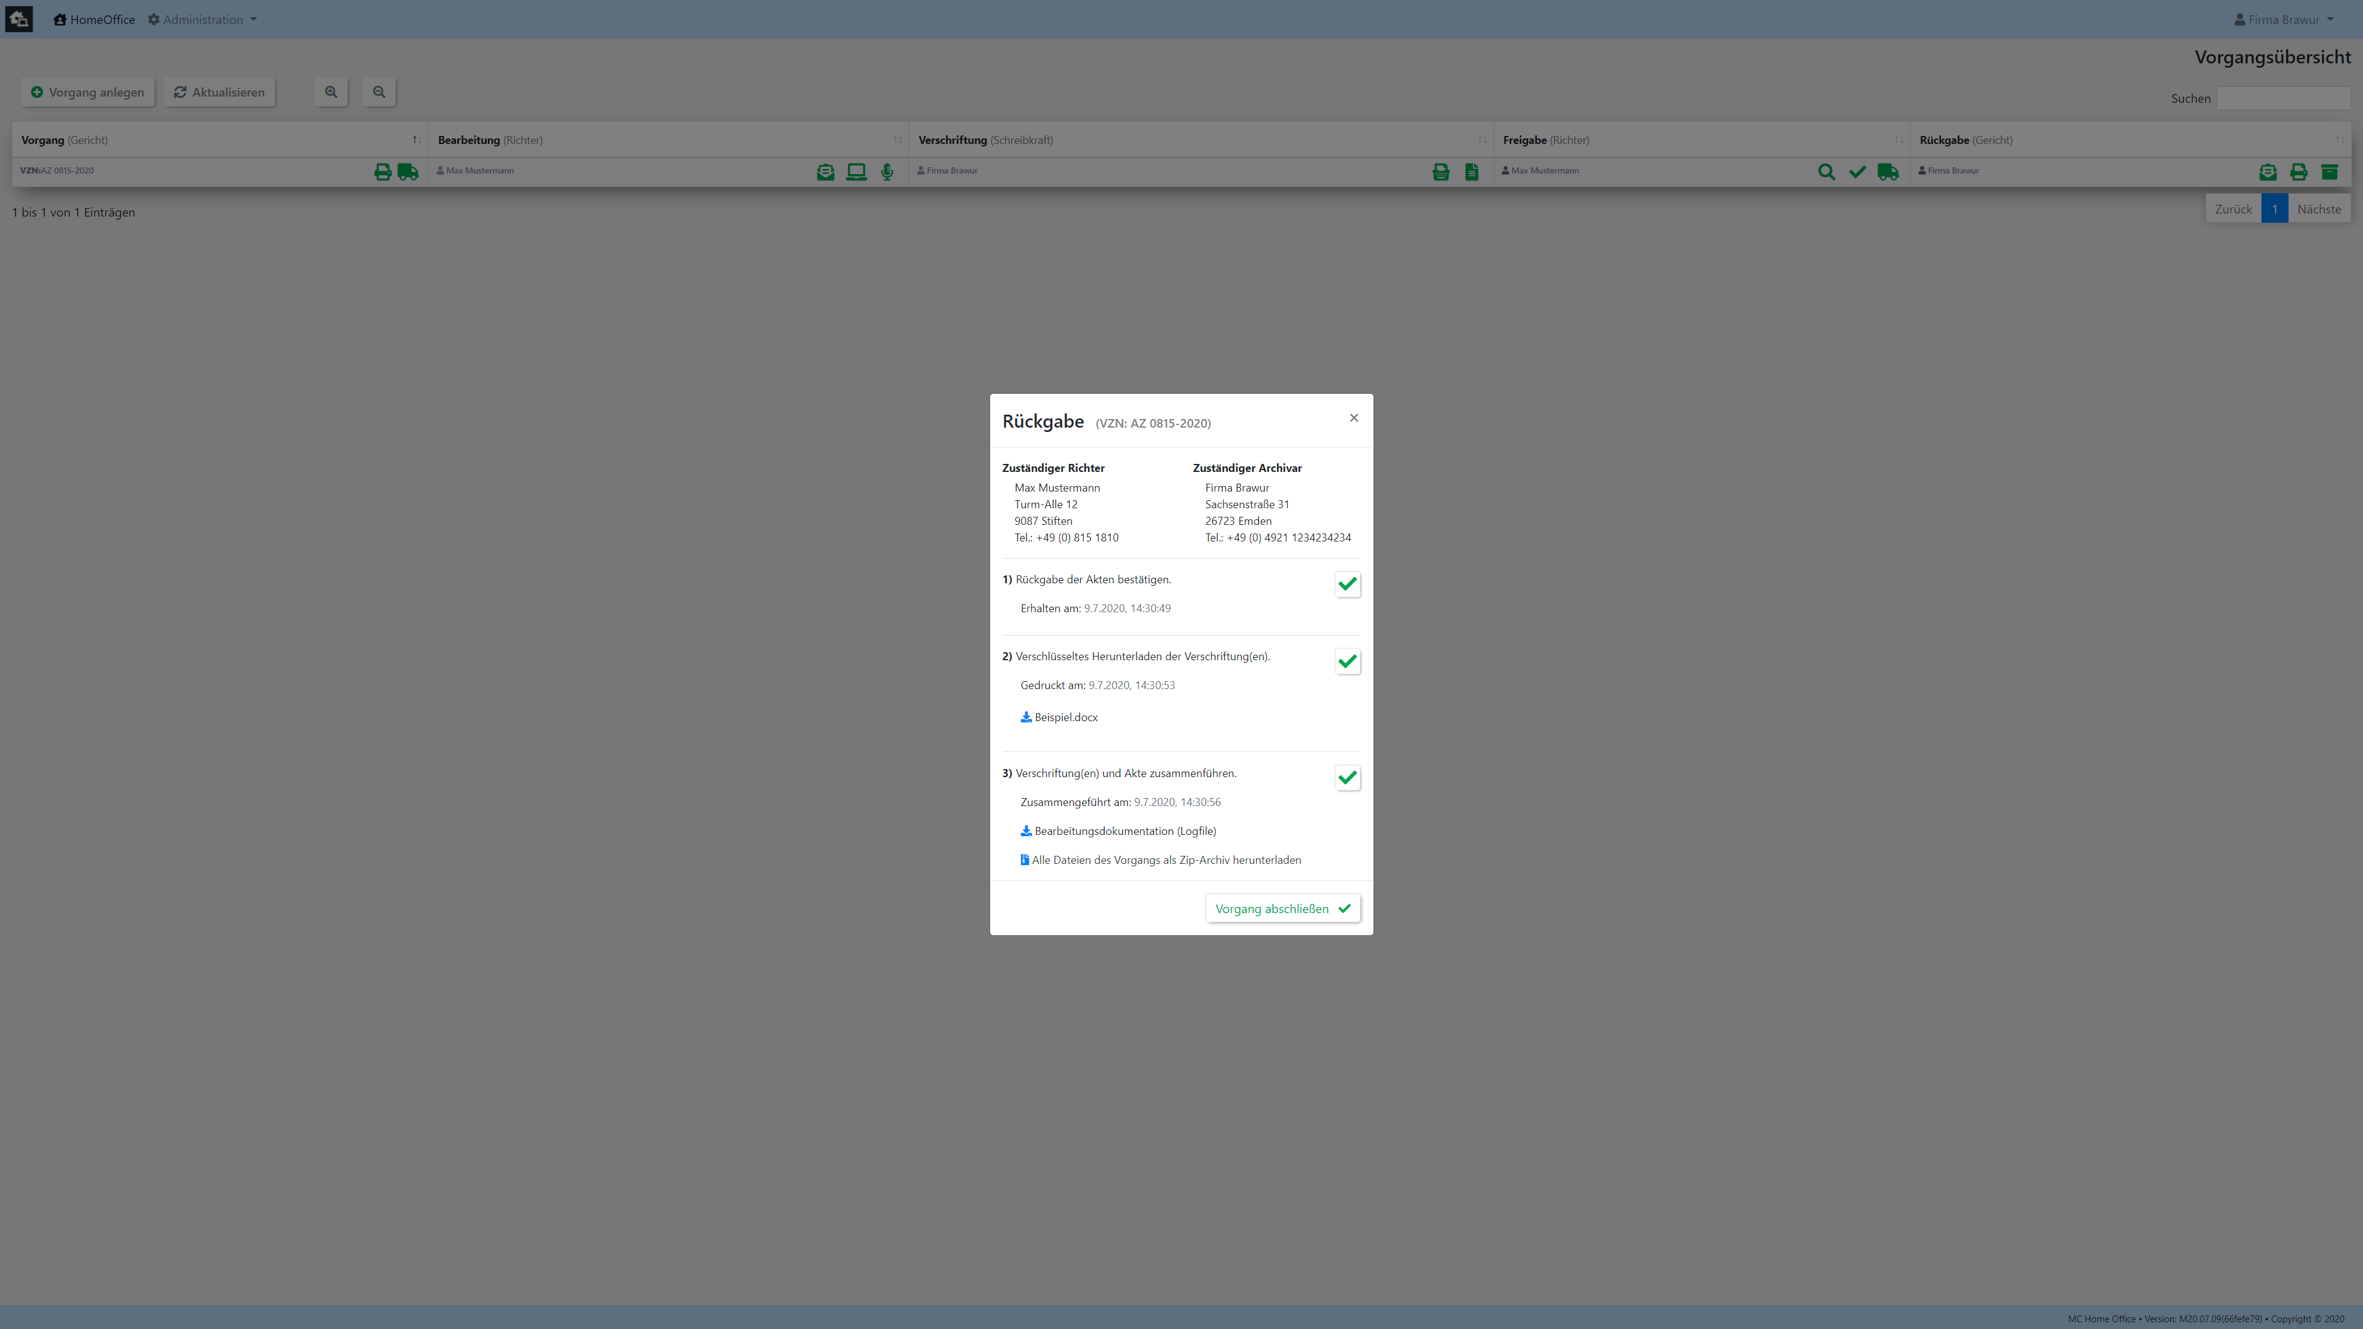The height and width of the screenshot is (1329, 2363).
Task: Click the zoom-out magnifier toolbar button
Action: (379, 92)
